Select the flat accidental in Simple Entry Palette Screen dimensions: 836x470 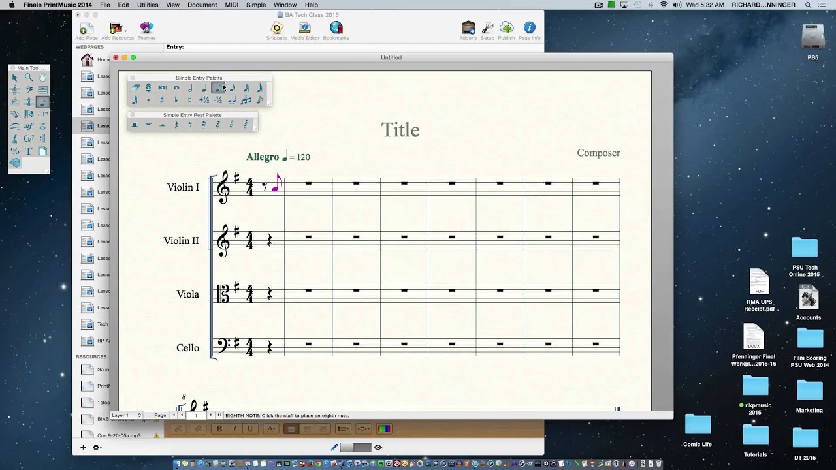point(176,100)
